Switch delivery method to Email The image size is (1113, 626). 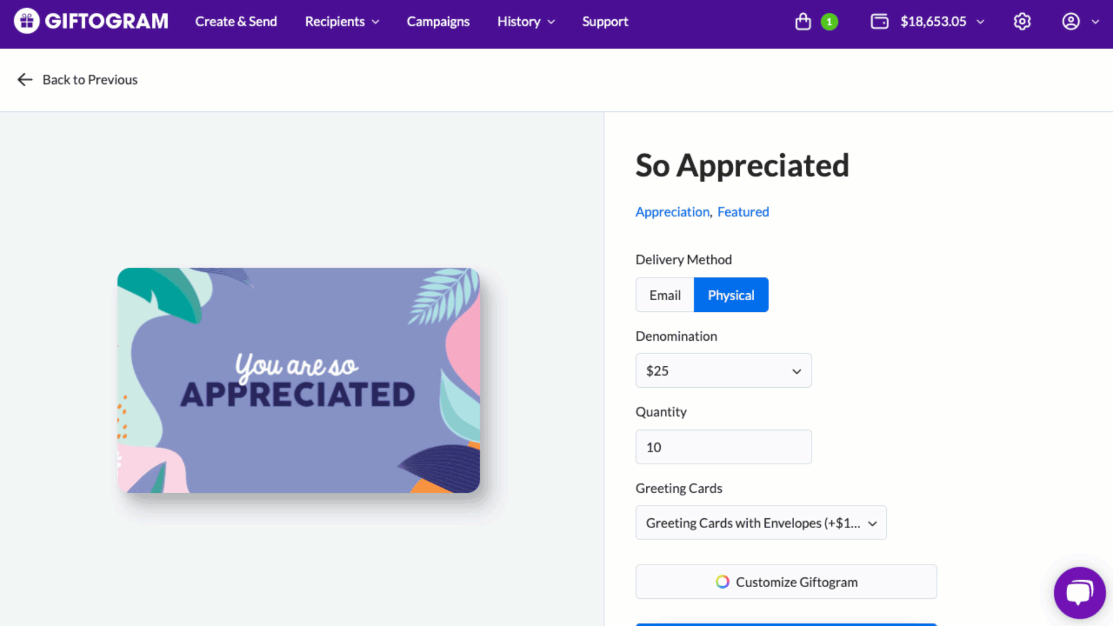(x=665, y=295)
